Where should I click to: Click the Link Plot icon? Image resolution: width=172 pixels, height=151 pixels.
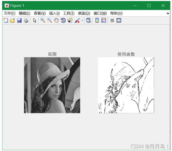click(88, 20)
